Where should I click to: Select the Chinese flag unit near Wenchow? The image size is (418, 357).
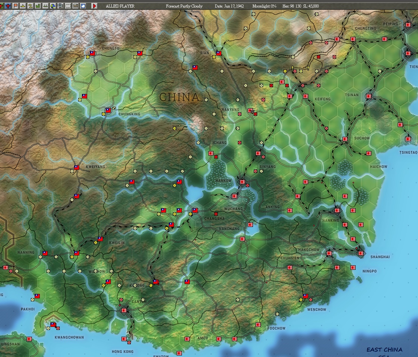point(306,296)
